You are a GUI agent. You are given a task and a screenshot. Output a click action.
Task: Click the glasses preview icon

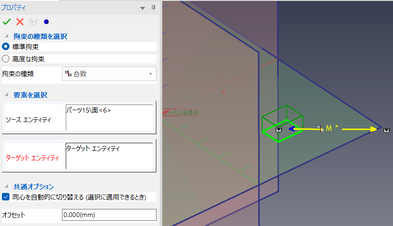tap(33, 22)
